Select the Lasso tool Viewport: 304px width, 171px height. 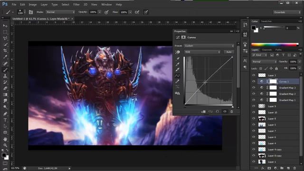(5, 38)
